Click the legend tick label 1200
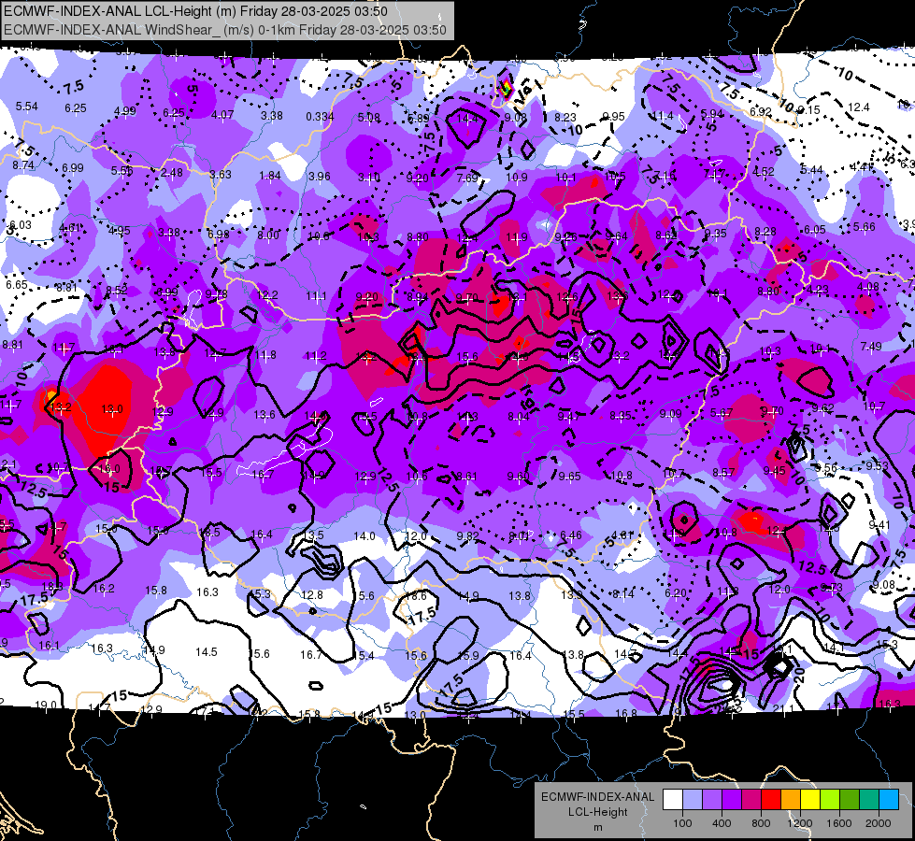The height and width of the screenshot is (841, 915). click(x=800, y=823)
